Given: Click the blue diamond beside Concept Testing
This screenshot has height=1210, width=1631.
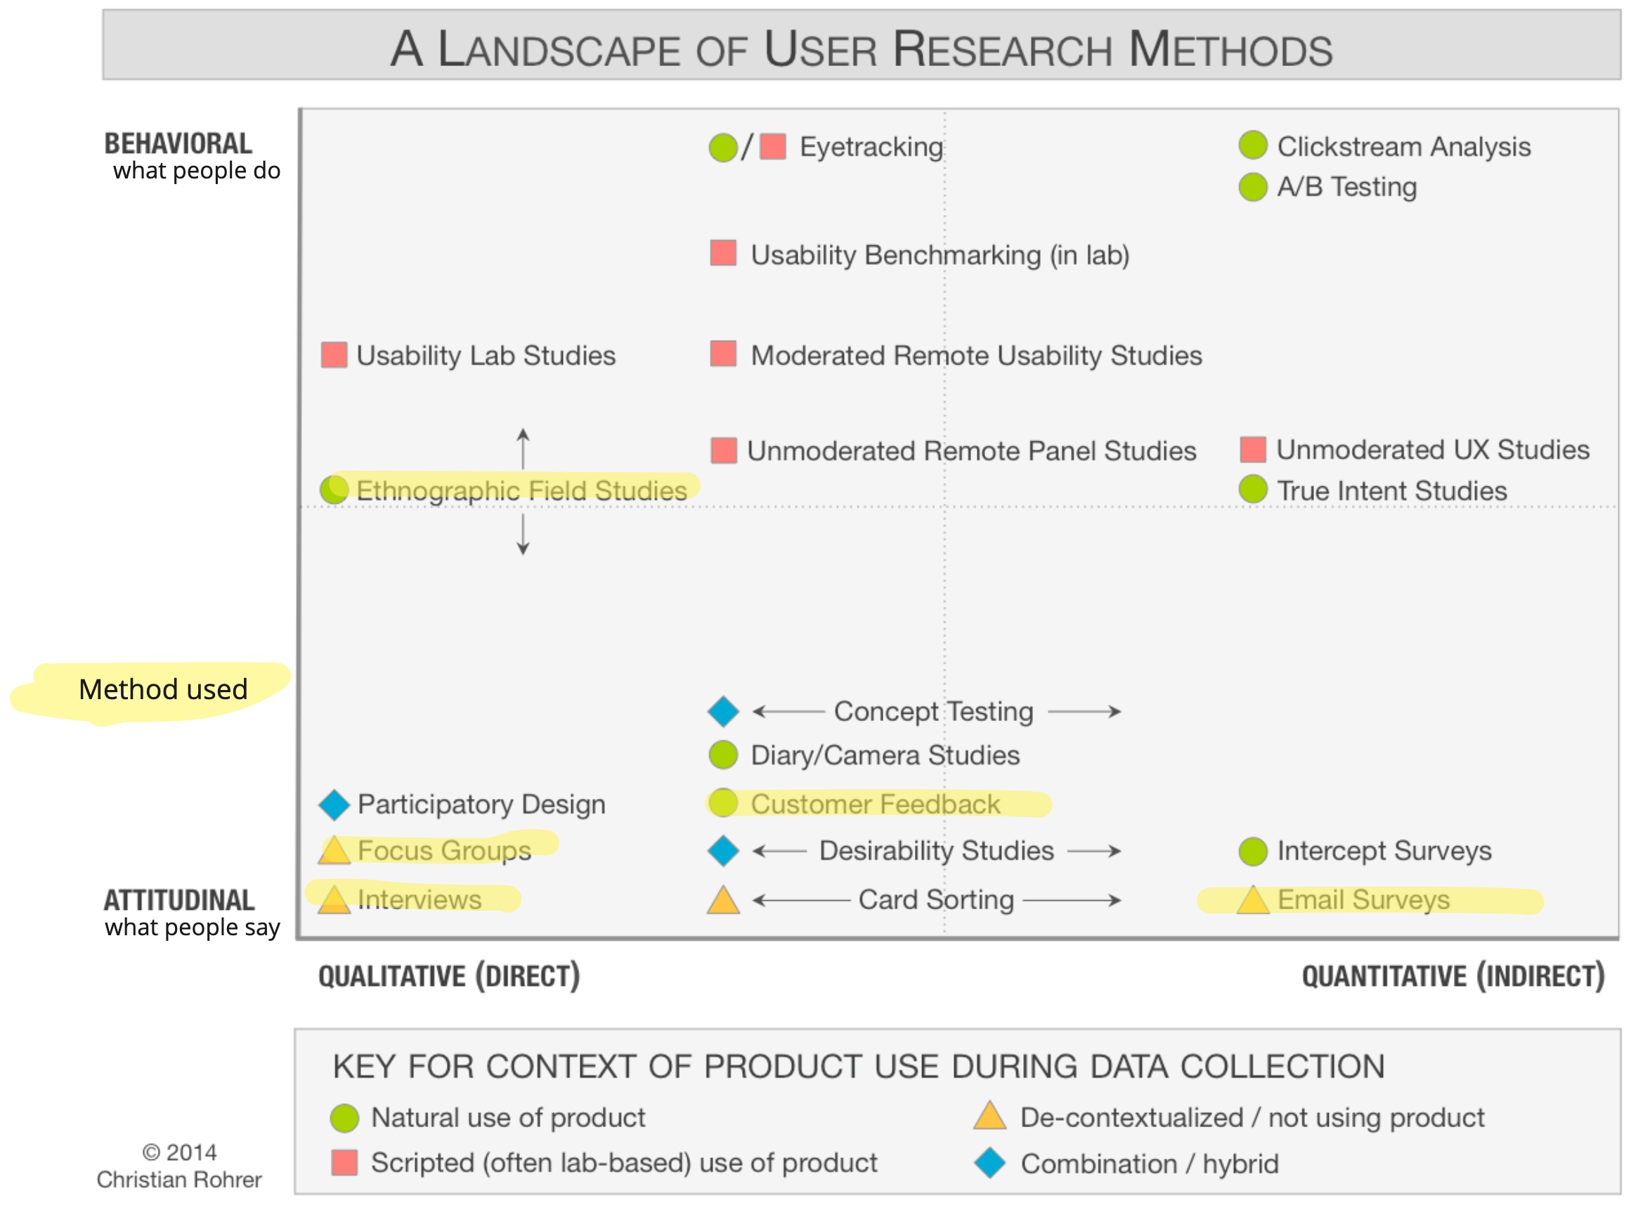Looking at the screenshot, I should click(x=723, y=711).
